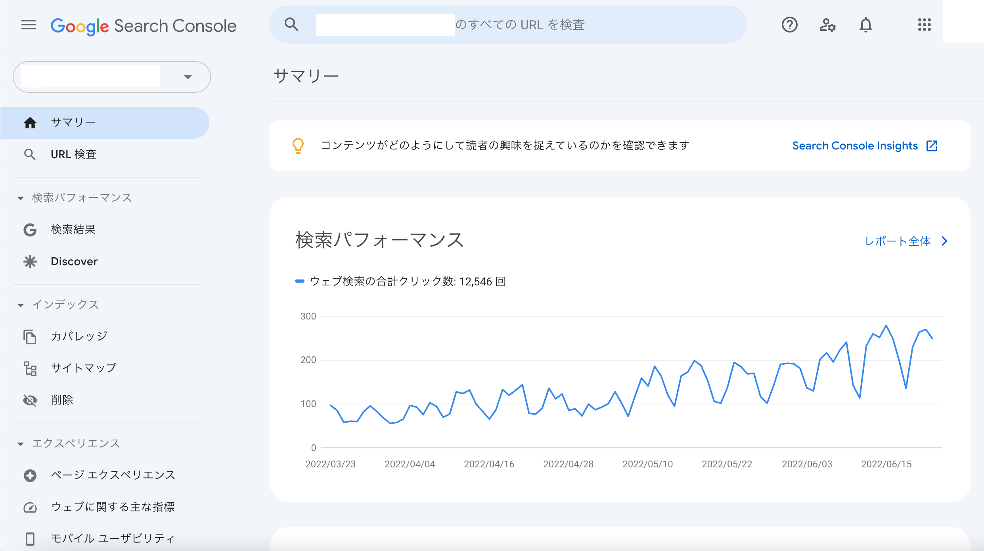Open the 削除 removals eye-slash icon

[30, 400]
